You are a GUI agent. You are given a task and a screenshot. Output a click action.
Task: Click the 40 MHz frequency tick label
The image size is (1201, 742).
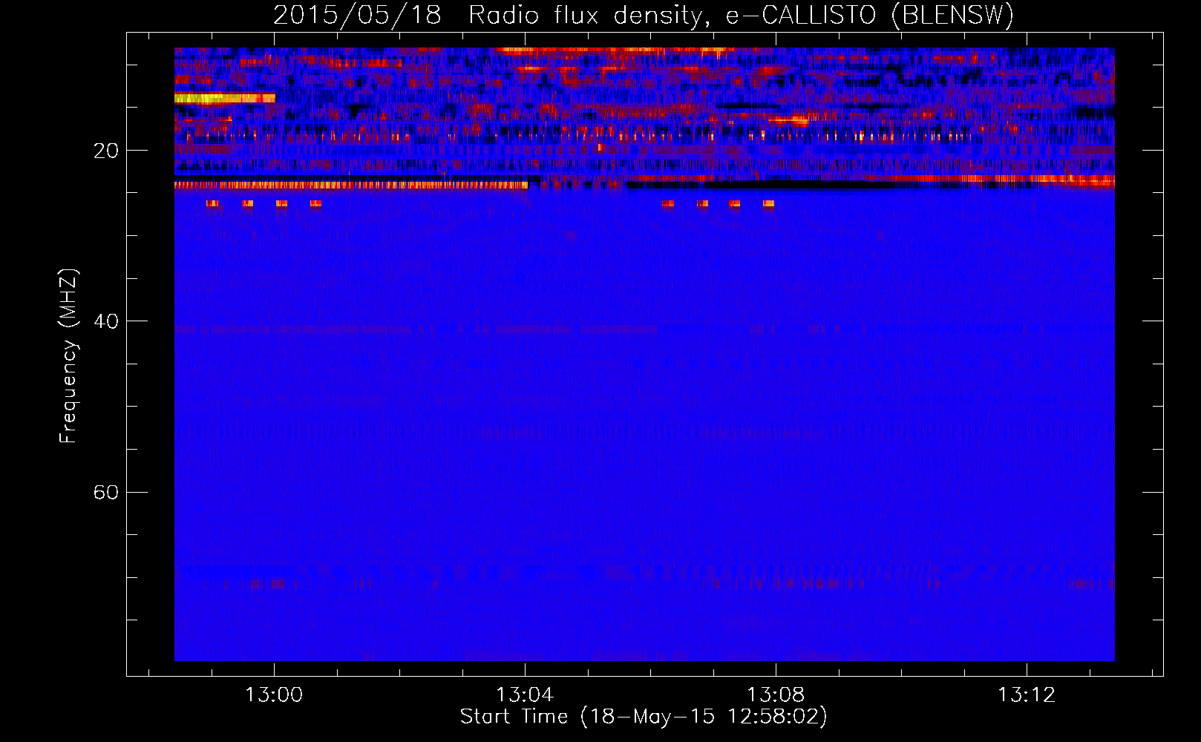[x=106, y=321]
